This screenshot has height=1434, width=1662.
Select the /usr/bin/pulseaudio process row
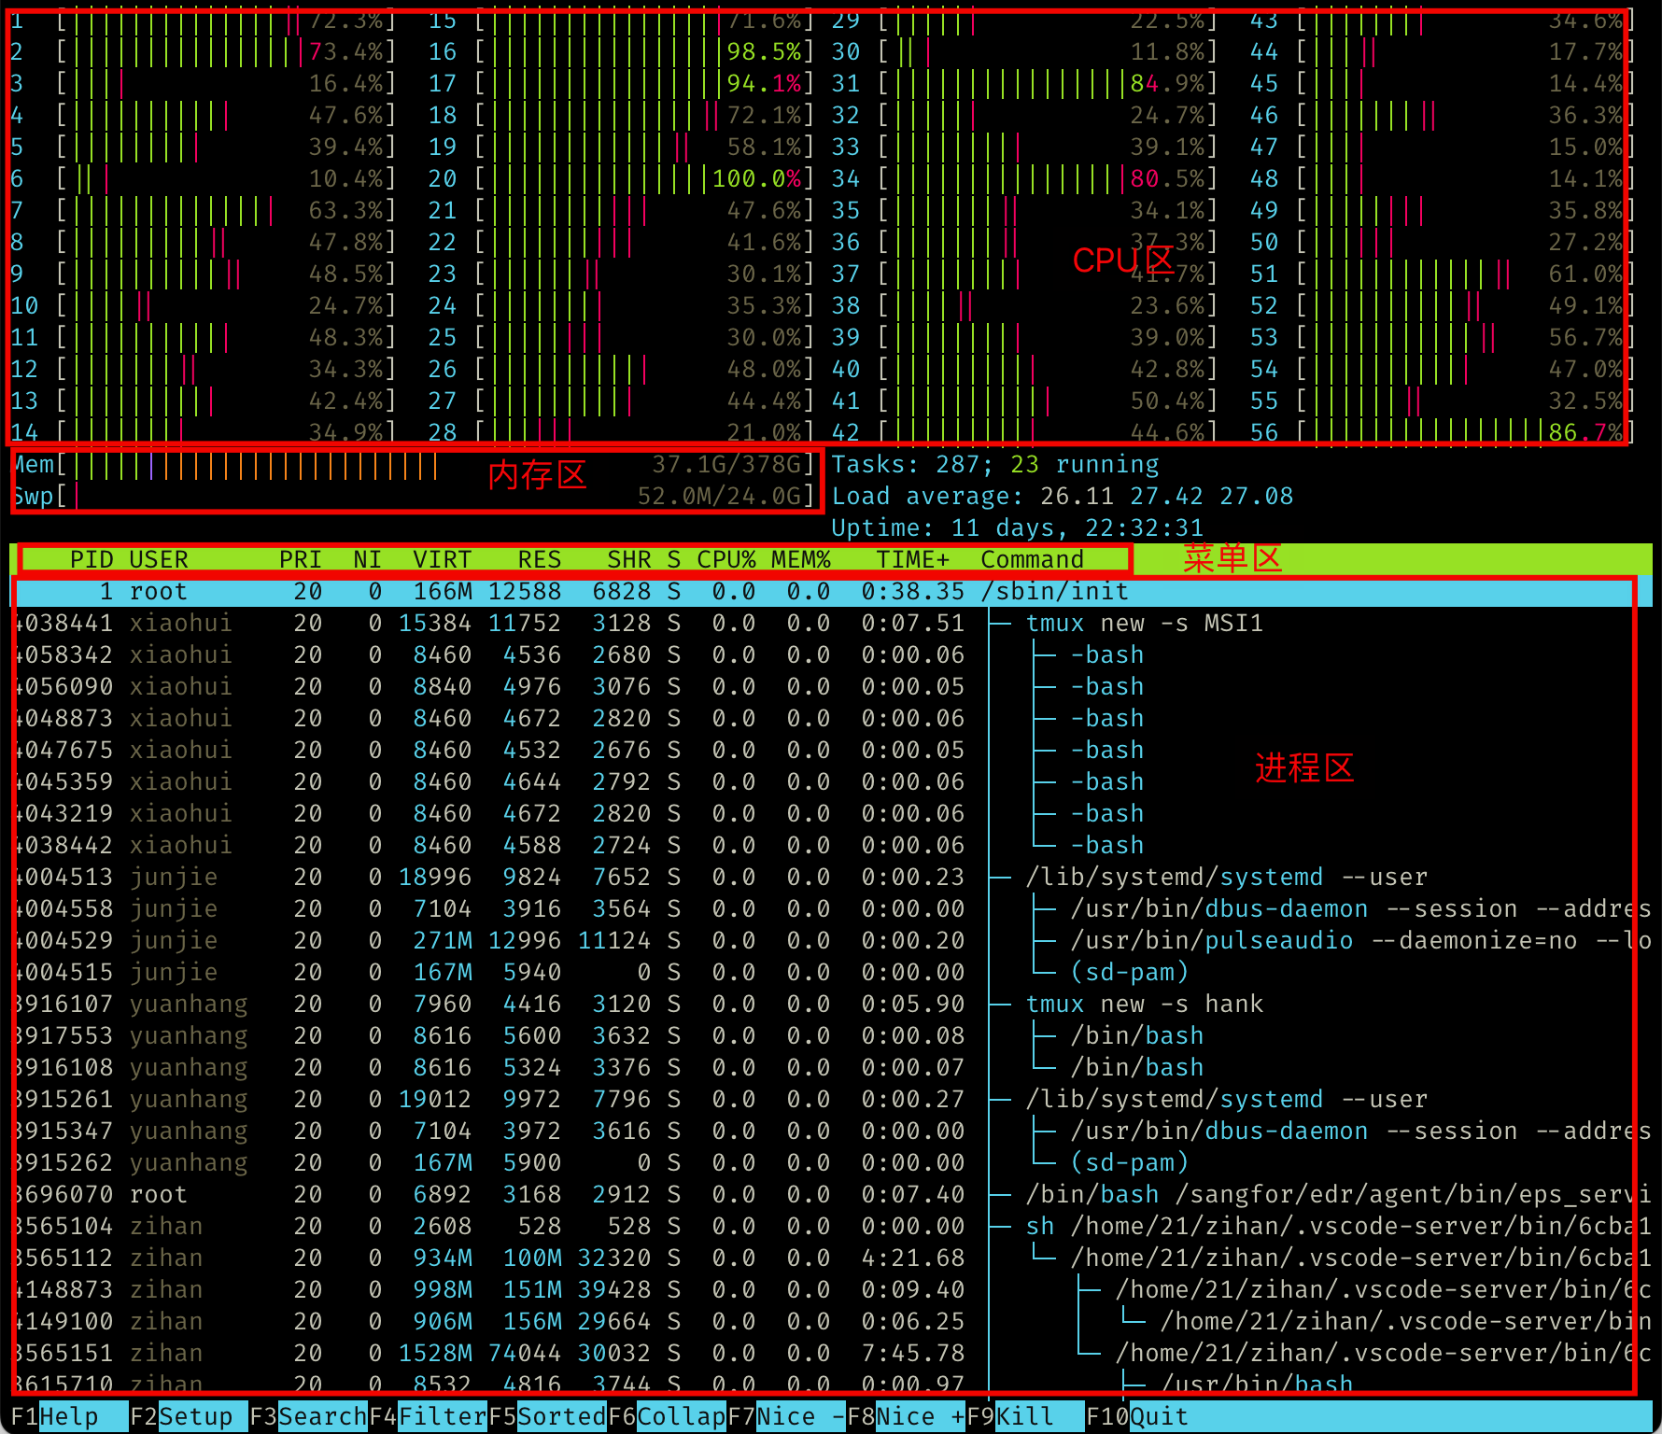[831, 940]
